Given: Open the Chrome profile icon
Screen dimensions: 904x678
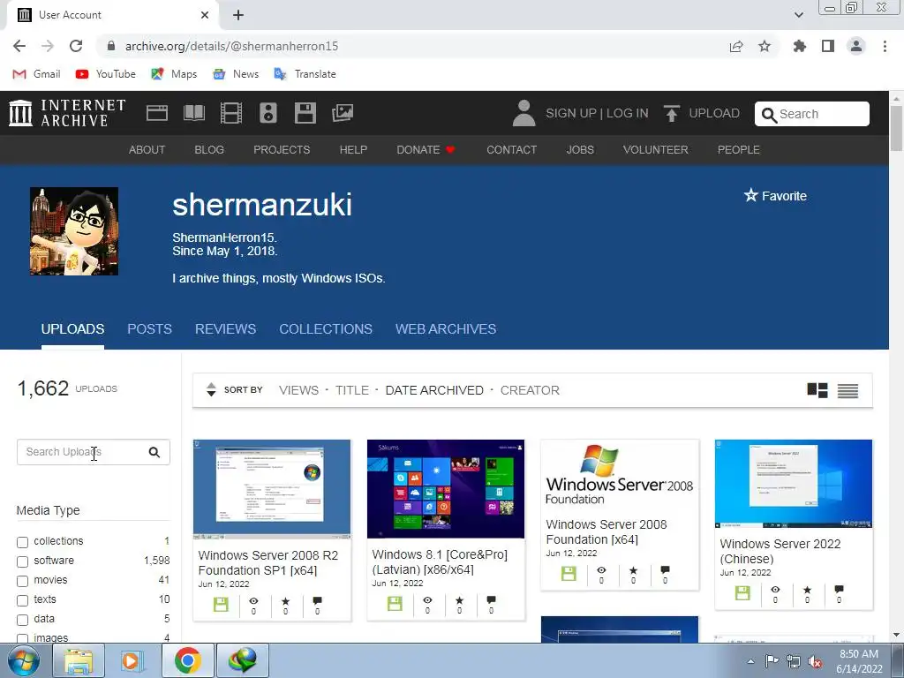Looking at the screenshot, I should [x=856, y=46].
